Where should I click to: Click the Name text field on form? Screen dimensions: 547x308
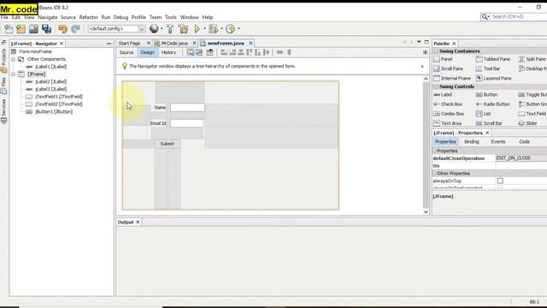pos(187,108)
